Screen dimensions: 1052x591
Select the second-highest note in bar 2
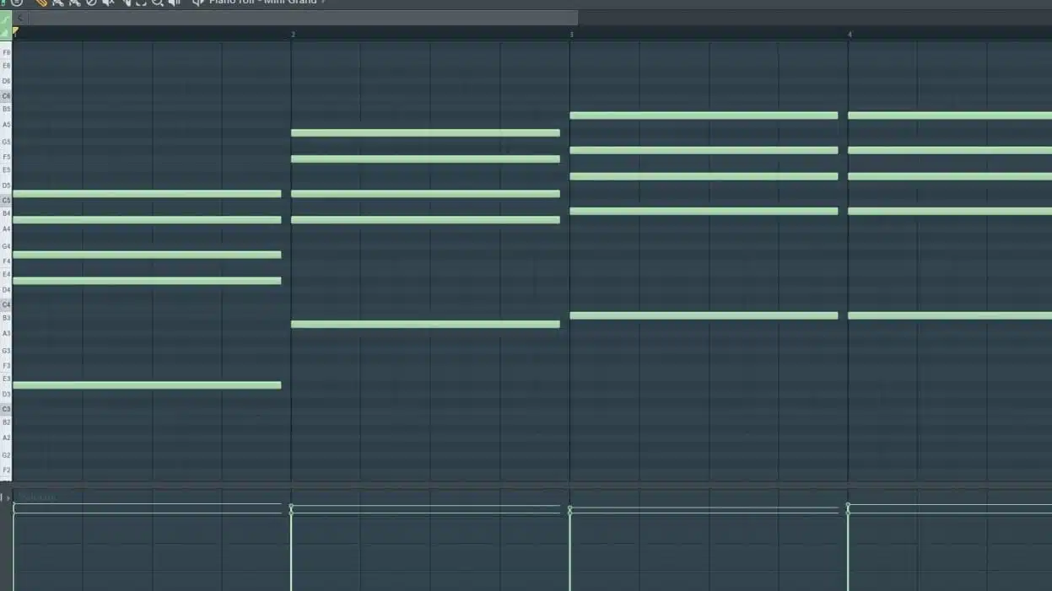[x=425, y=158]
